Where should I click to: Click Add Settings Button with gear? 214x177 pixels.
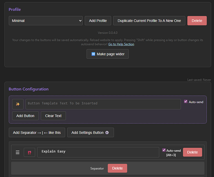click(90, 133)
